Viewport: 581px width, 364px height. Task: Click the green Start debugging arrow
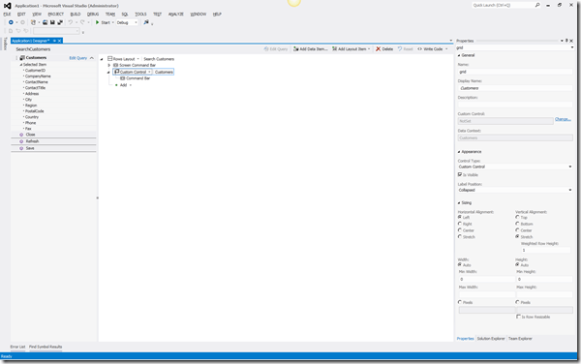(98, 22)
